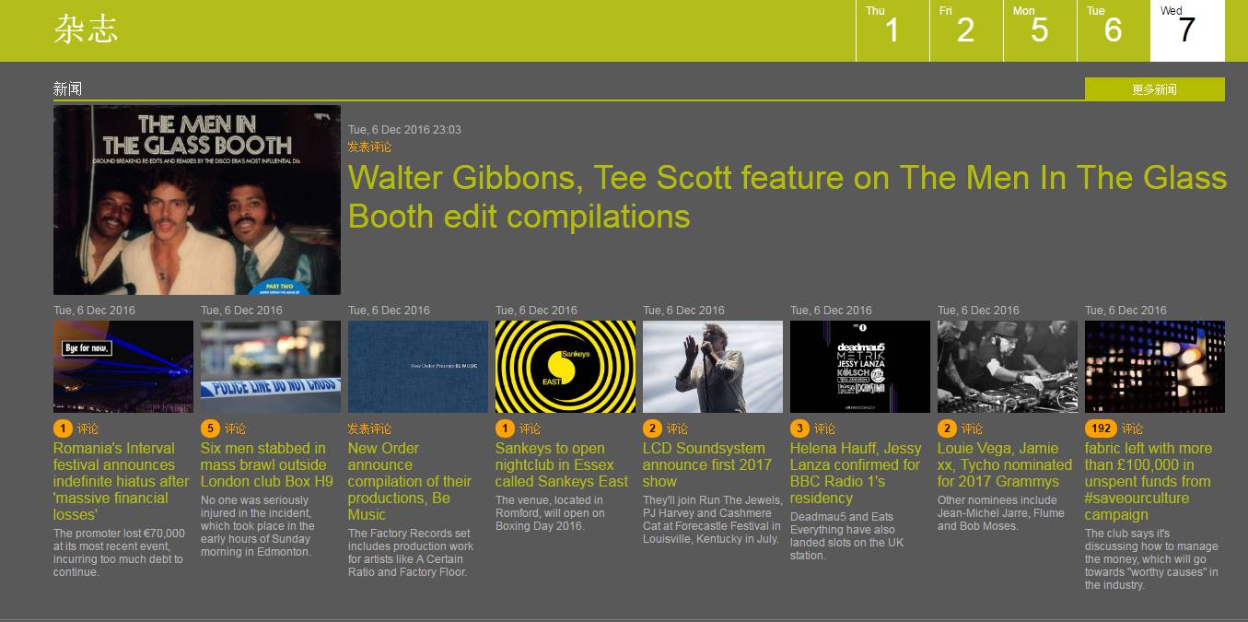
Task: Select the Thu 1 date tab
Action: [x=892, y=30]
